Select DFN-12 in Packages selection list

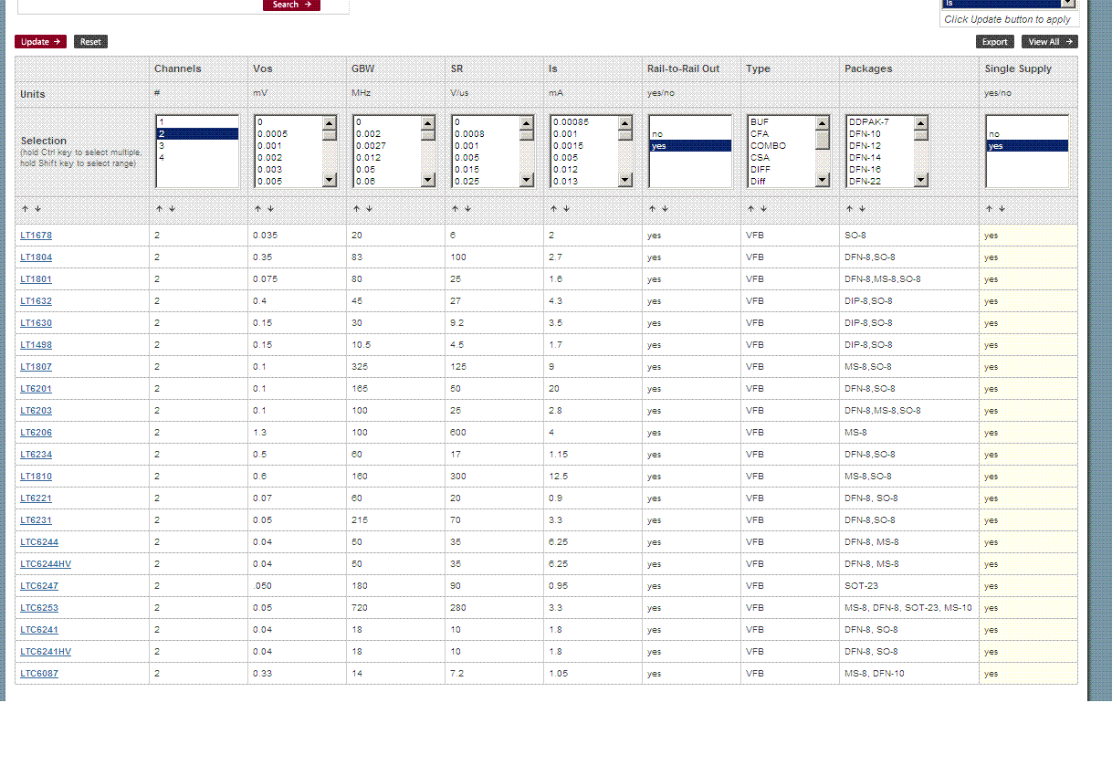coord(880,145)
